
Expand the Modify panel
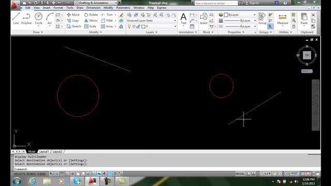point(95,32)
